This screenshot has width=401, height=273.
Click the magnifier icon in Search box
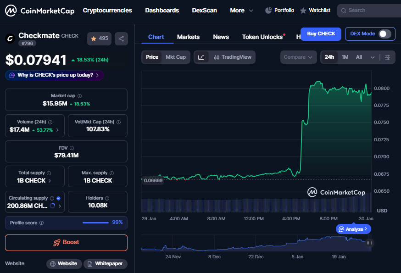(x=344, y=11)
